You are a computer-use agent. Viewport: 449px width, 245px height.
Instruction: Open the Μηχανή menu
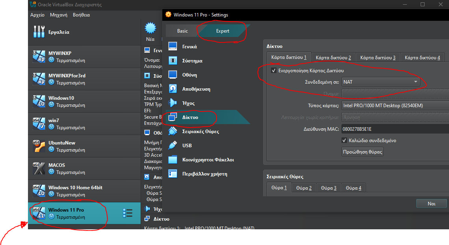pos(58,15)
